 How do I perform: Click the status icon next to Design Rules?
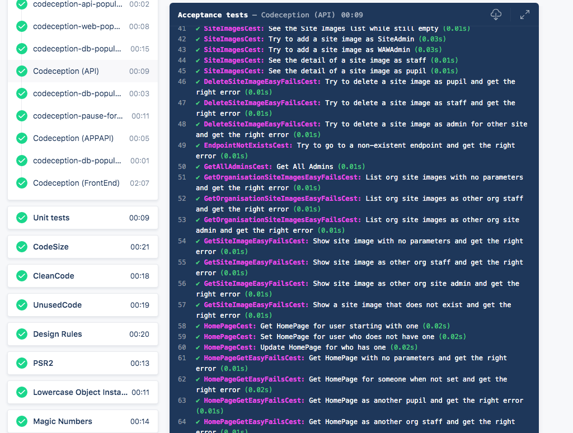(x=21, y=334)
